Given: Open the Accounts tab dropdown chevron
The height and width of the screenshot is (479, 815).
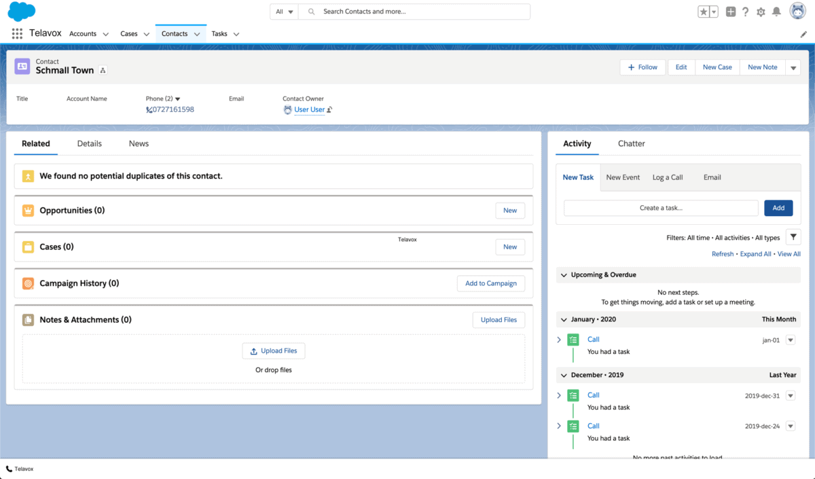Looking at the screenshot, I should coord(105,34).
